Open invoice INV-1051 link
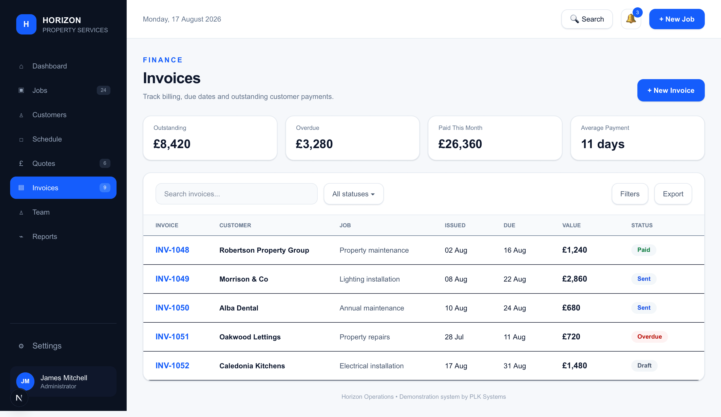Viewport: 721px width, 417px height. [172, 337]
